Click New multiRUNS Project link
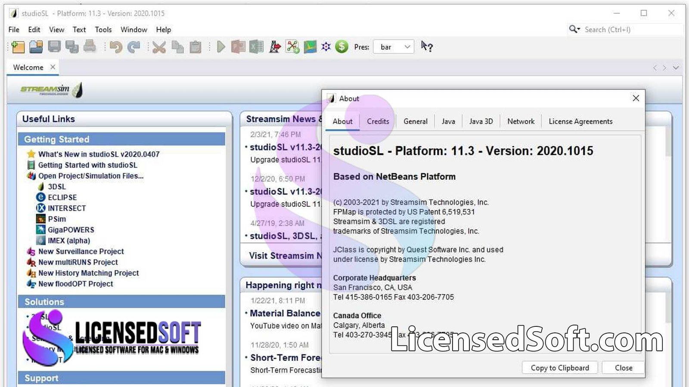 point(78,262)
